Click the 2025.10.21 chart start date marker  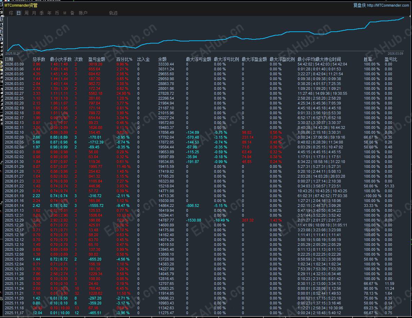pos(12,53)
